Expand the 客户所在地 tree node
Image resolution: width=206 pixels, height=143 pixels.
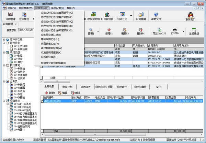tap(4, 40)
